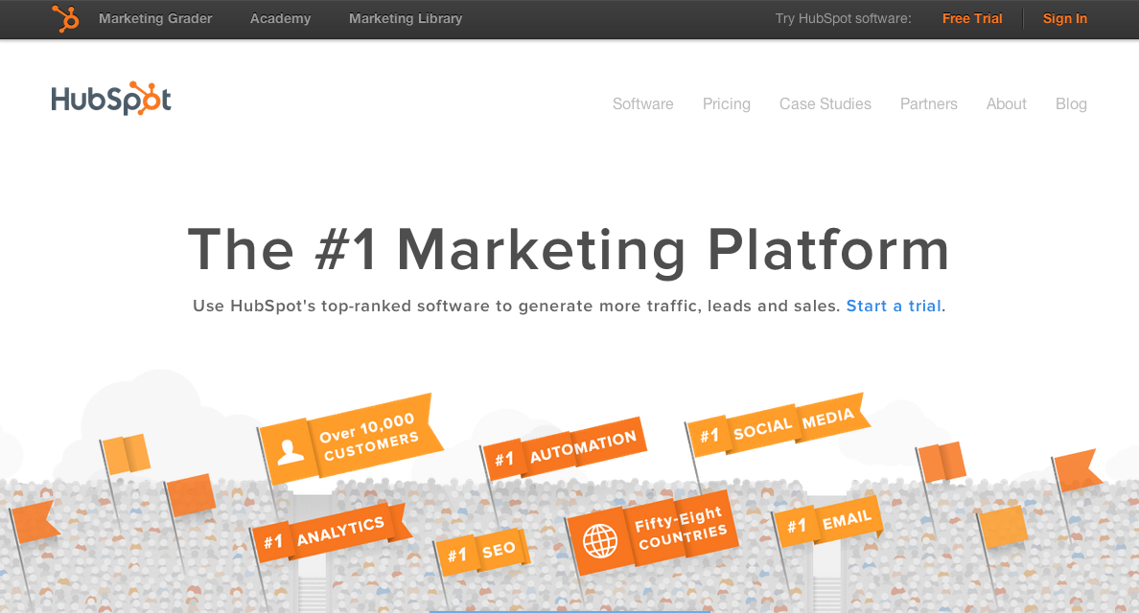The image size is (1139, 613).
Task: Navigate to Pricing page
Action: pyautogui.click(x=727, y=103)
